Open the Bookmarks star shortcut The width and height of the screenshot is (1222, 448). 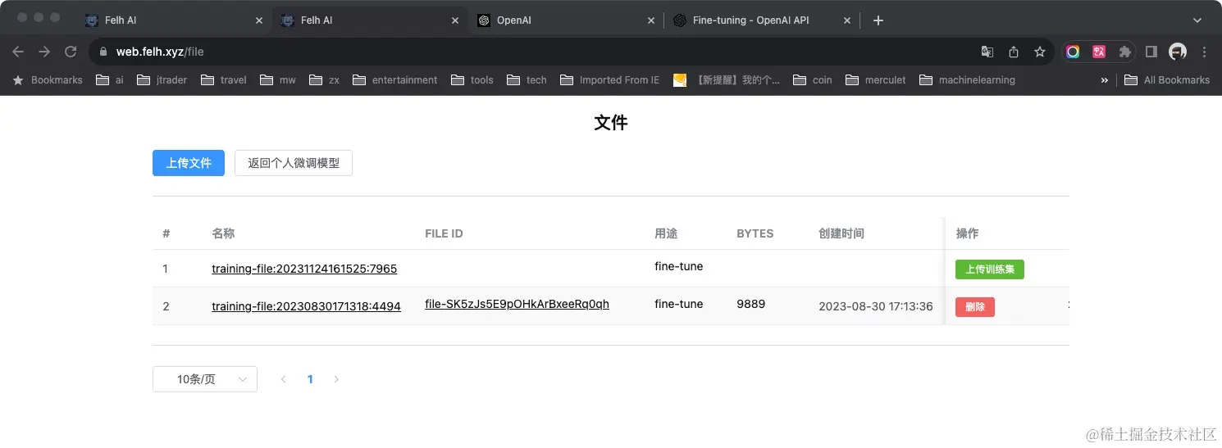click(48, 80)
